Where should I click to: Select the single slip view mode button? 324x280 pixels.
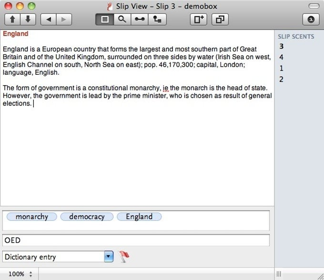[x=105, y=20]
